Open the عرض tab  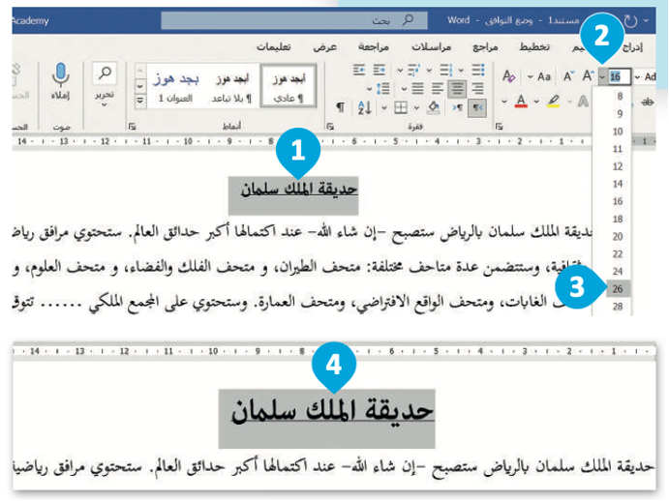(325, 46)
